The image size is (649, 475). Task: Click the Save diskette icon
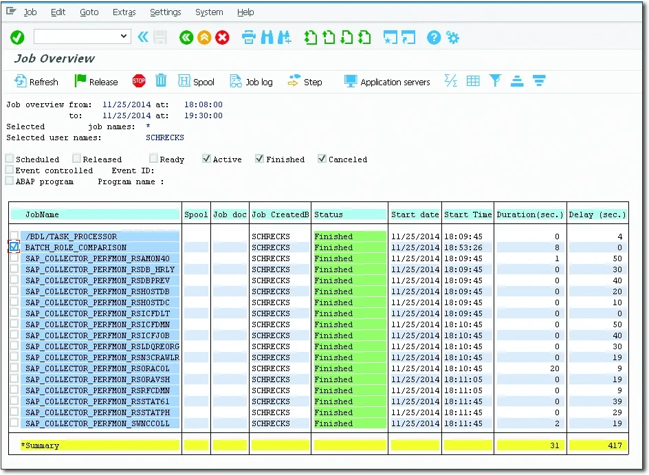pos(160,37)
